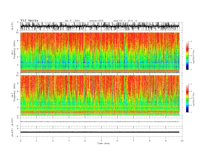Click the ch.1 spectrogram color bar

click(187, 56)
